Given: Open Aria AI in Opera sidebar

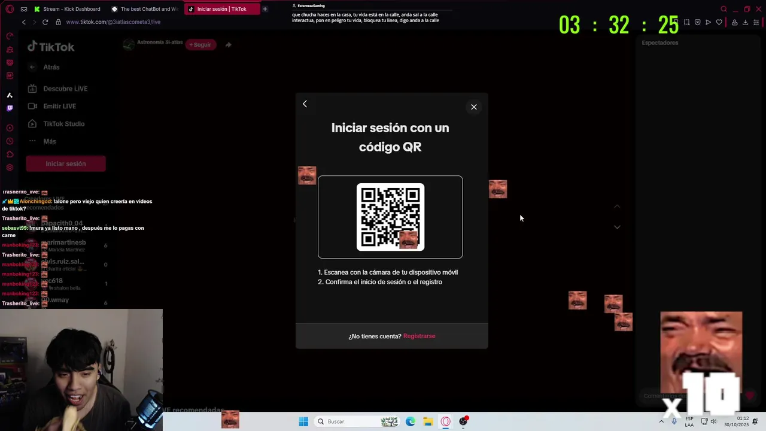Looking at the screenshot, I should [x=10, y=95].
